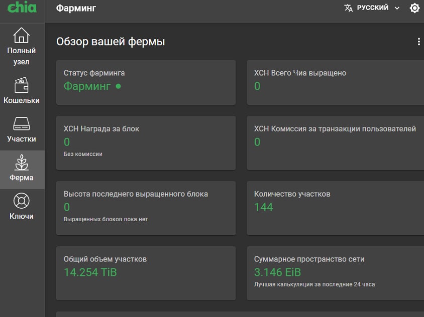
Task: Open farm overview three-dot menu
Action: click(x=419, y=42)
